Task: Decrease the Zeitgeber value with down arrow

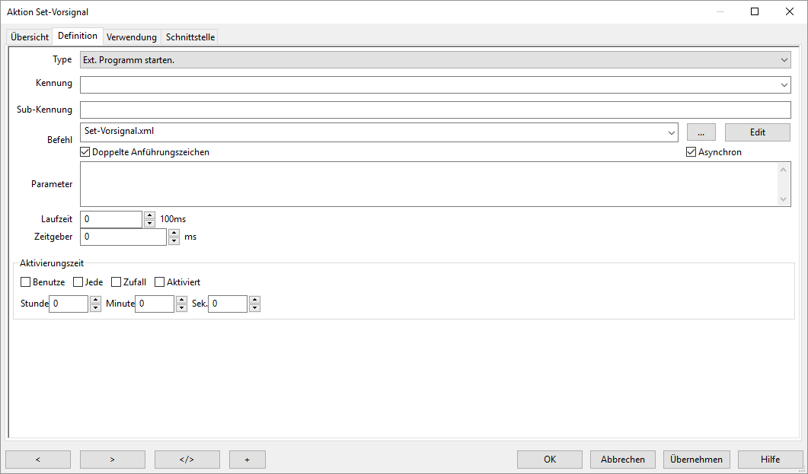Action: (x=174, y=241)
